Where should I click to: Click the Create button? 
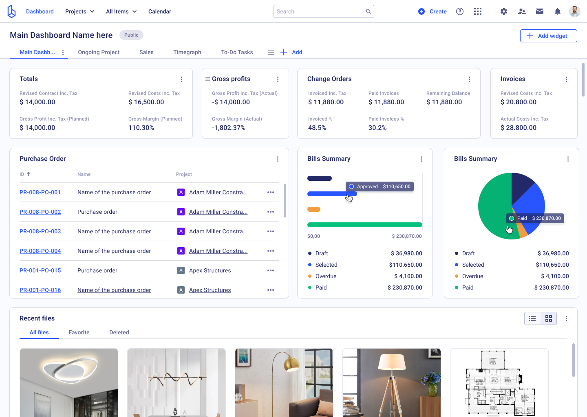[433, 11]
